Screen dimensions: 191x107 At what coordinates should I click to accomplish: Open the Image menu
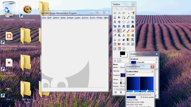pyautogui.click(x=70, y=18)
